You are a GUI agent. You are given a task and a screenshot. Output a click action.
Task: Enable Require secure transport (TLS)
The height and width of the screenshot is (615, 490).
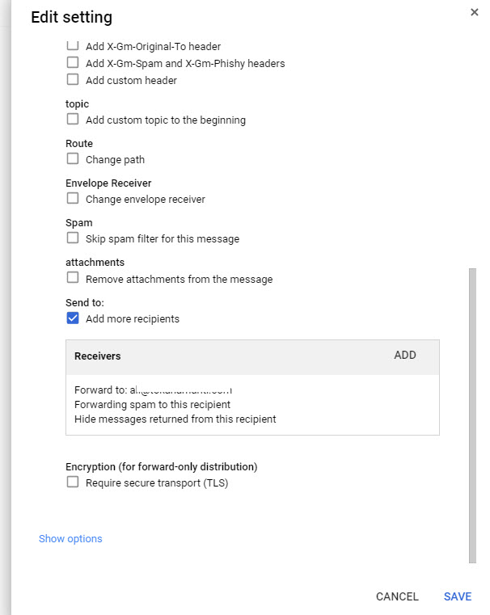click(x=73, y=482)
